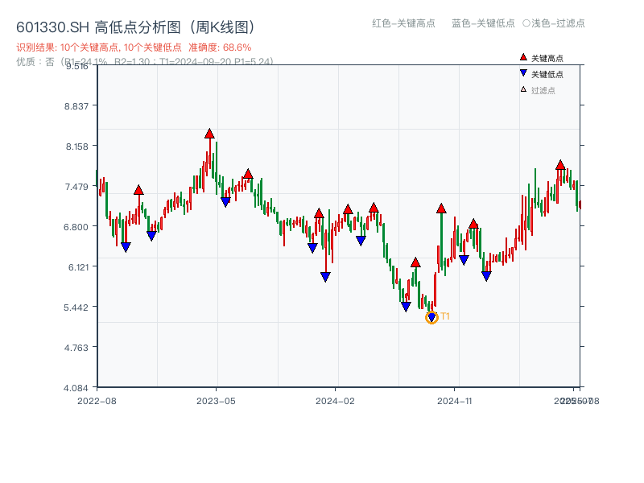The height and width of the screenshot is (483, 644).
Task: Select the lowest-placed red high marker near 6.121
Action: click(415, 262)
